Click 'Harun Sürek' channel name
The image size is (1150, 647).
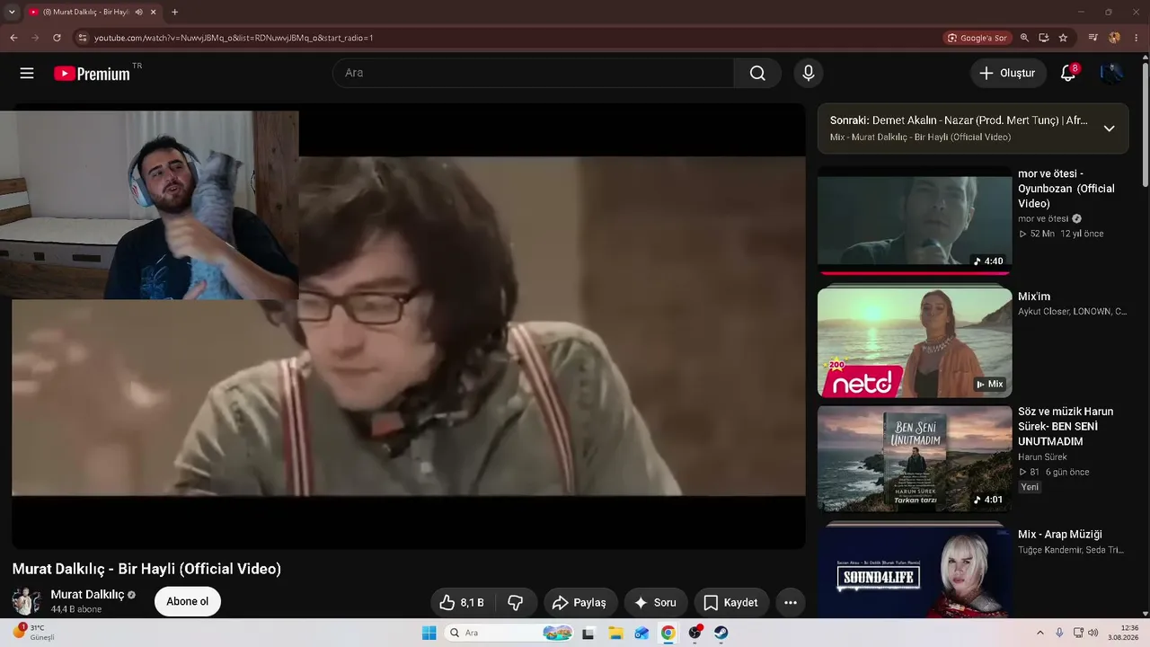pyautogui.click(x=1042, y=457)
